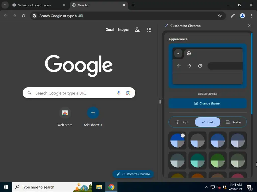This screenshot has height=192, width=257.
Task: Open Search Labs flask icon
Action: (137, 29)
